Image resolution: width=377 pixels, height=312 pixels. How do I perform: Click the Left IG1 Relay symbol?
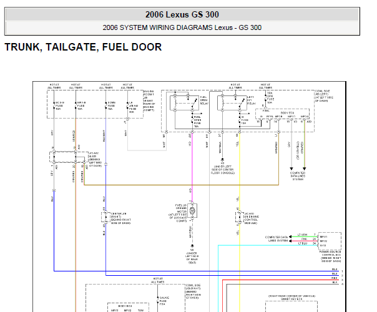pyautogui.click(x=232, y=103)
